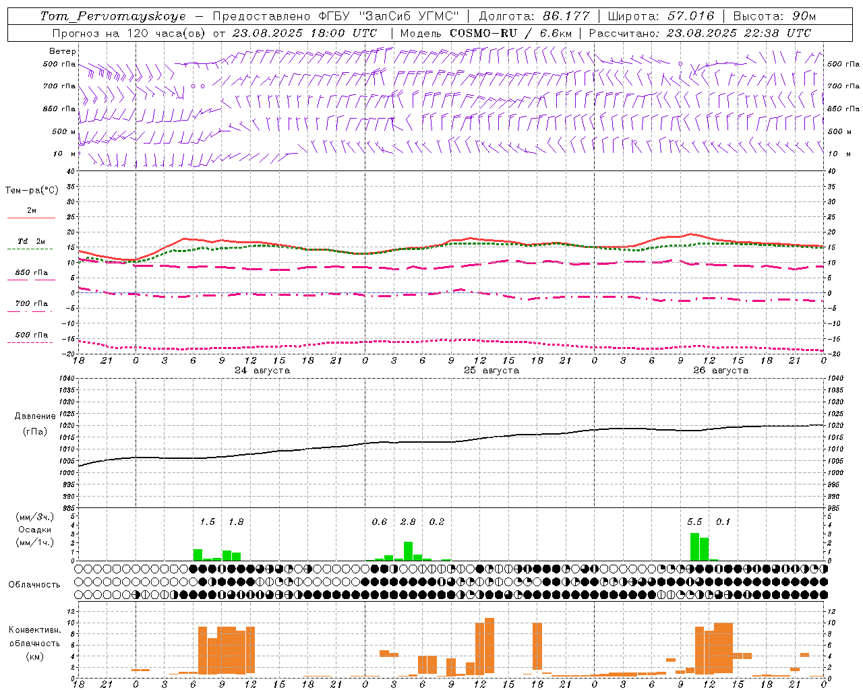The height and width of the screenshot is (690, 863).
Task: Click the 850 гПа temperature legend entry
Action: tap(32, 273)
